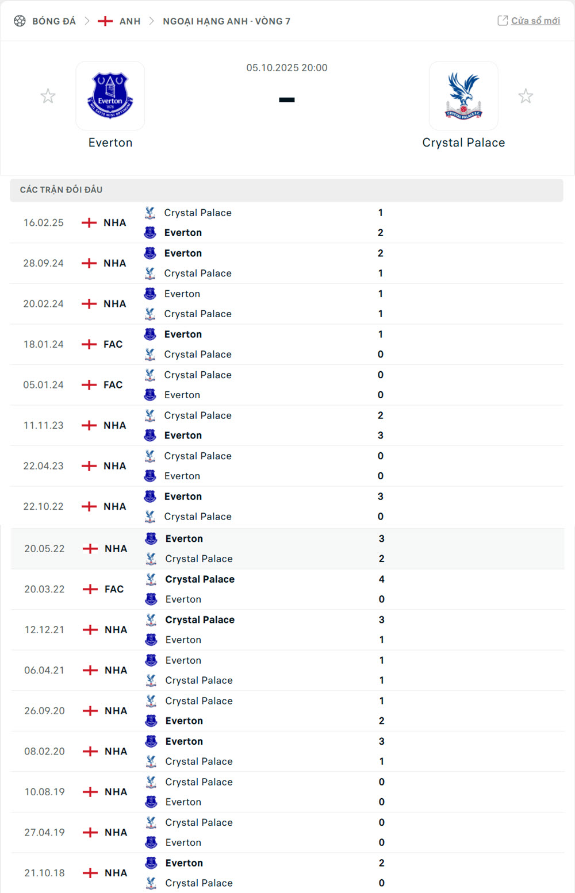Open the 20.03.22 FAC match row
Screen dimensions: 575x893
287,589
